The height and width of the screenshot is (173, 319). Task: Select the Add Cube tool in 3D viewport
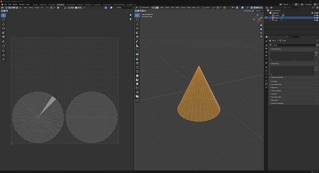coord(137,50)
